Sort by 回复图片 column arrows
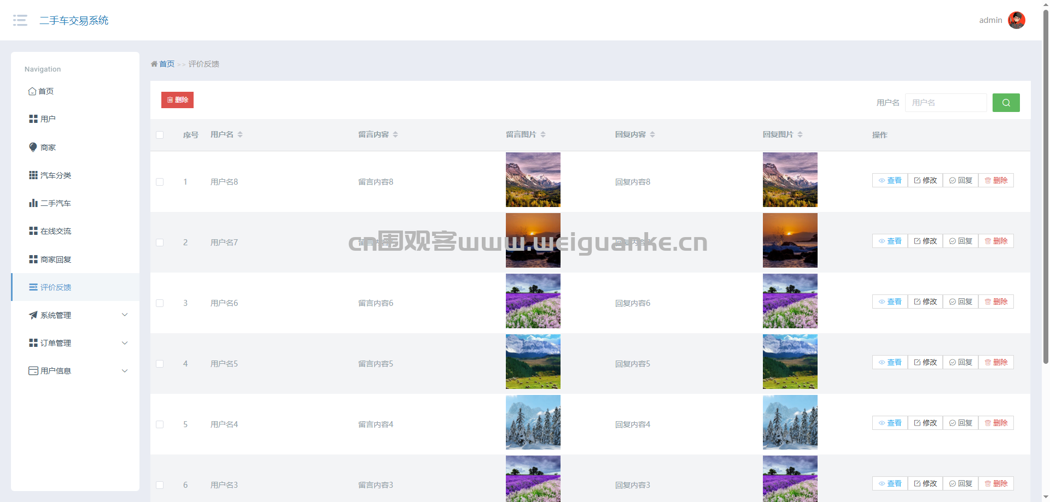This screenshot has height=502, width=1050. click(x=800, y=134)
